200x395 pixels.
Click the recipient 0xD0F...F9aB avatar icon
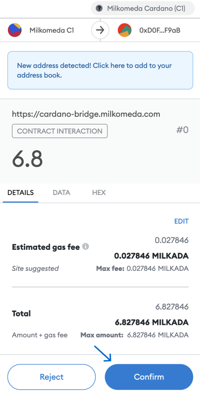pos(125,30)
